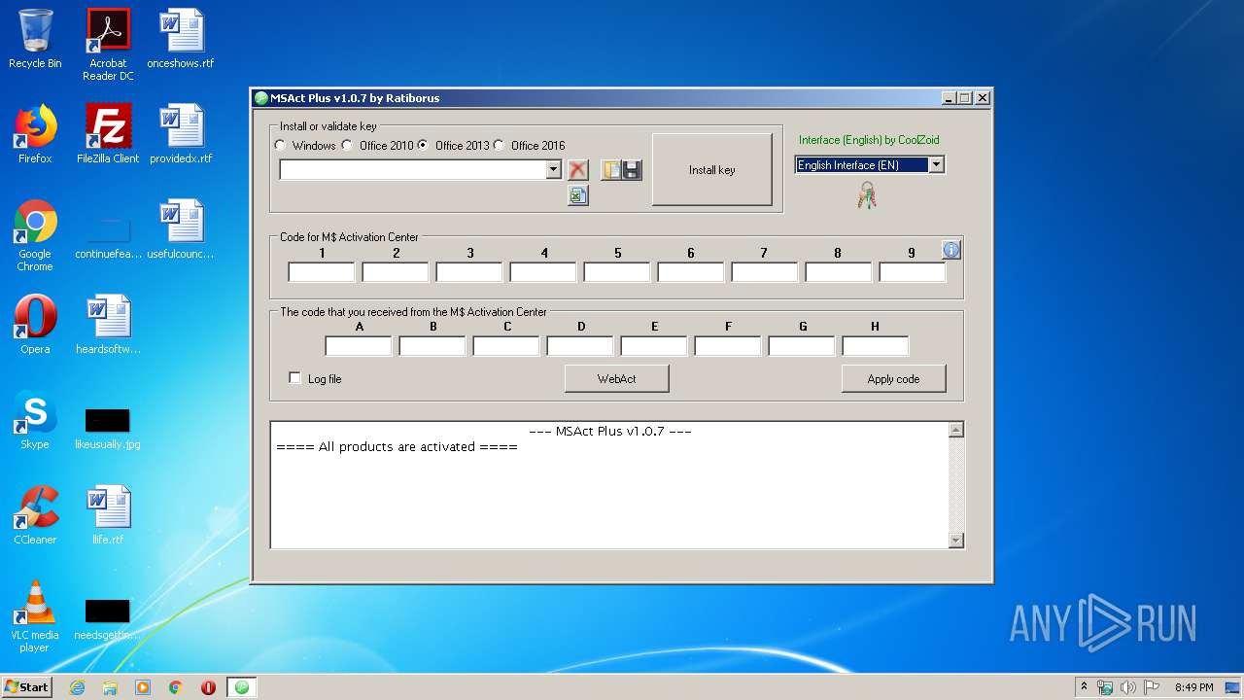Viewport: 1244px width, 700px height.
Task: Click received code field A
Action: [359, 346]
